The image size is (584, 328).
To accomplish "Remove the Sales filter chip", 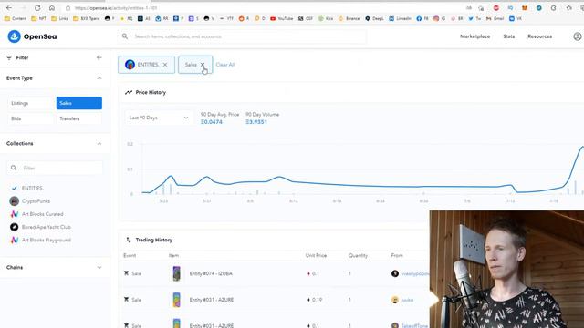I will tap(203, 65).
